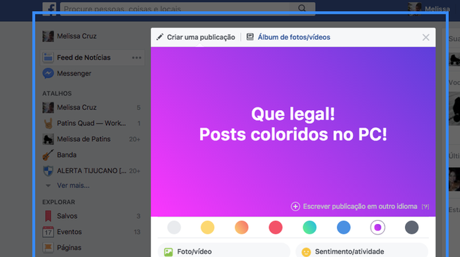This screenshot has height=257, width=460.
Task: Choose the teal green background swatch
Action: (x=309, y=227)
